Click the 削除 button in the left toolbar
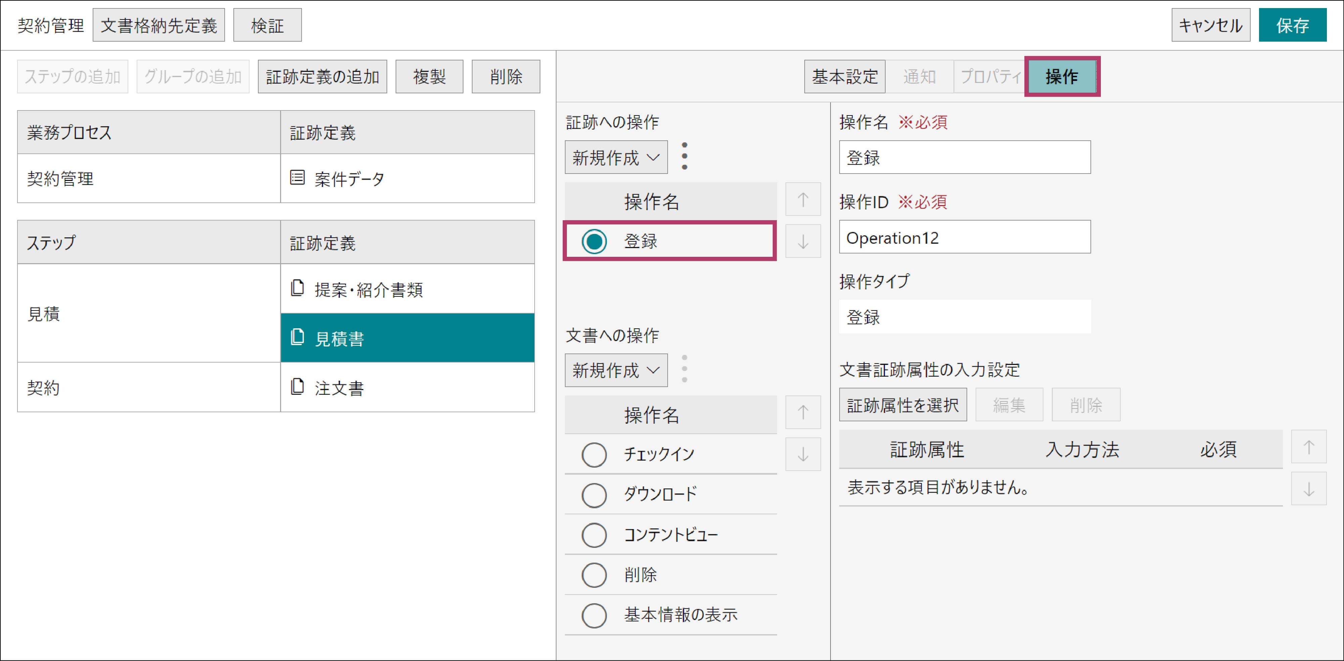Image resolution: width=1344 pixels, height=661 pixels. click(506, 77)
